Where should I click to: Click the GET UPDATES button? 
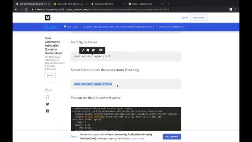(172, 136)
